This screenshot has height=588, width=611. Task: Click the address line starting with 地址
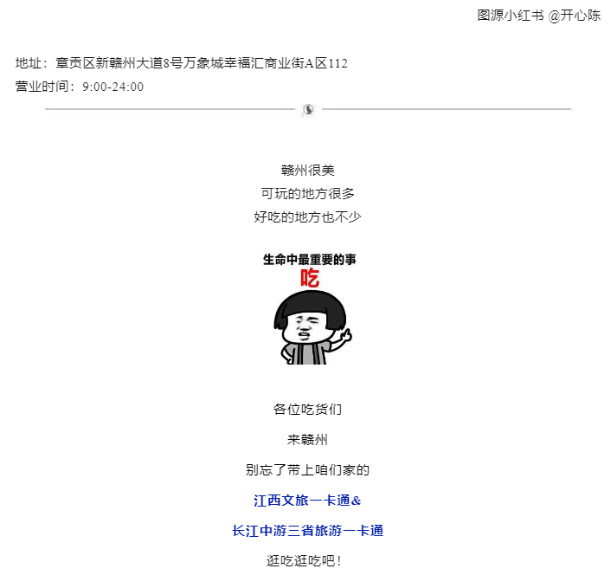182,63
